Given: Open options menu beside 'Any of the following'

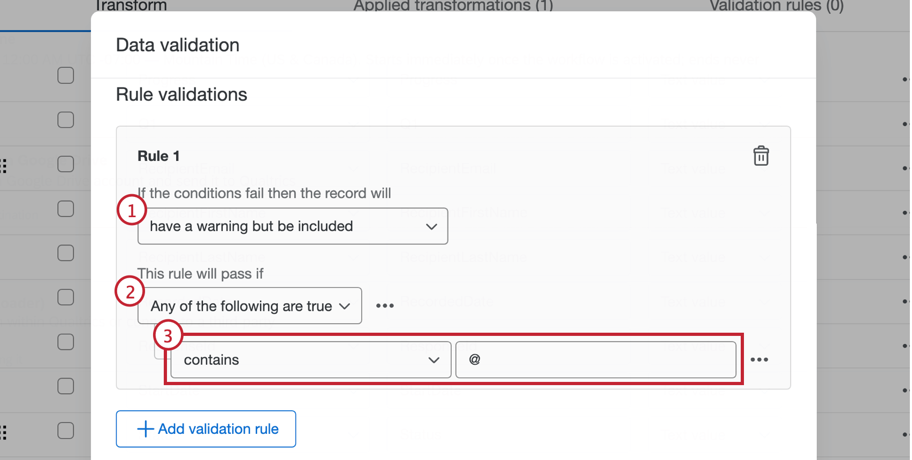Looking at the screenshot, I should [385, 306].
